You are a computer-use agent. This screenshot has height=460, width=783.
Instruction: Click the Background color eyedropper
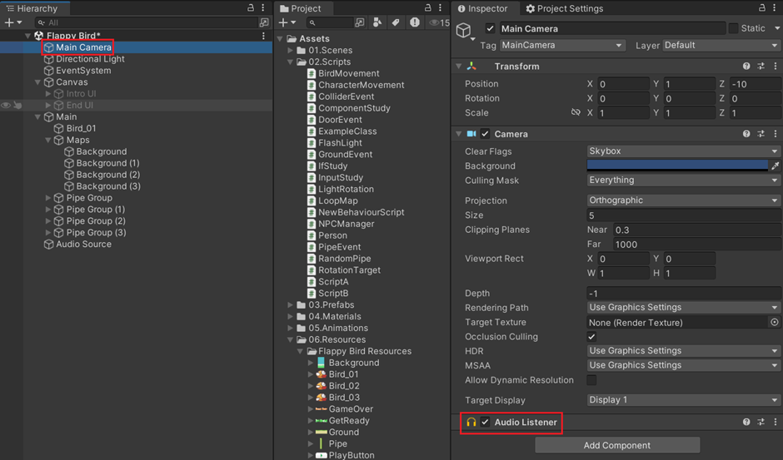coord(775,166)
